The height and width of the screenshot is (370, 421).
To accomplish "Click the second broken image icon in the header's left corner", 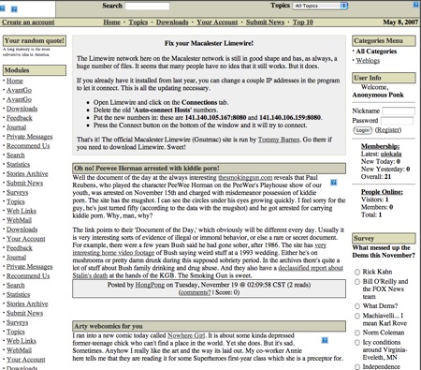I will 14,9.
